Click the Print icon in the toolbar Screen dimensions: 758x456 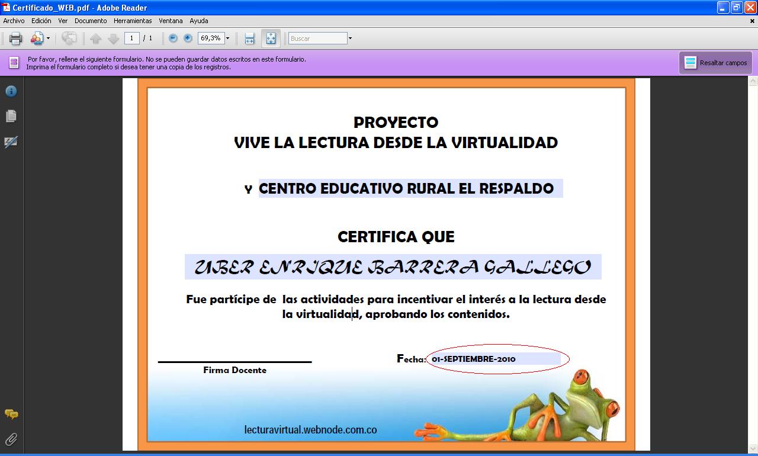(15, 38)
